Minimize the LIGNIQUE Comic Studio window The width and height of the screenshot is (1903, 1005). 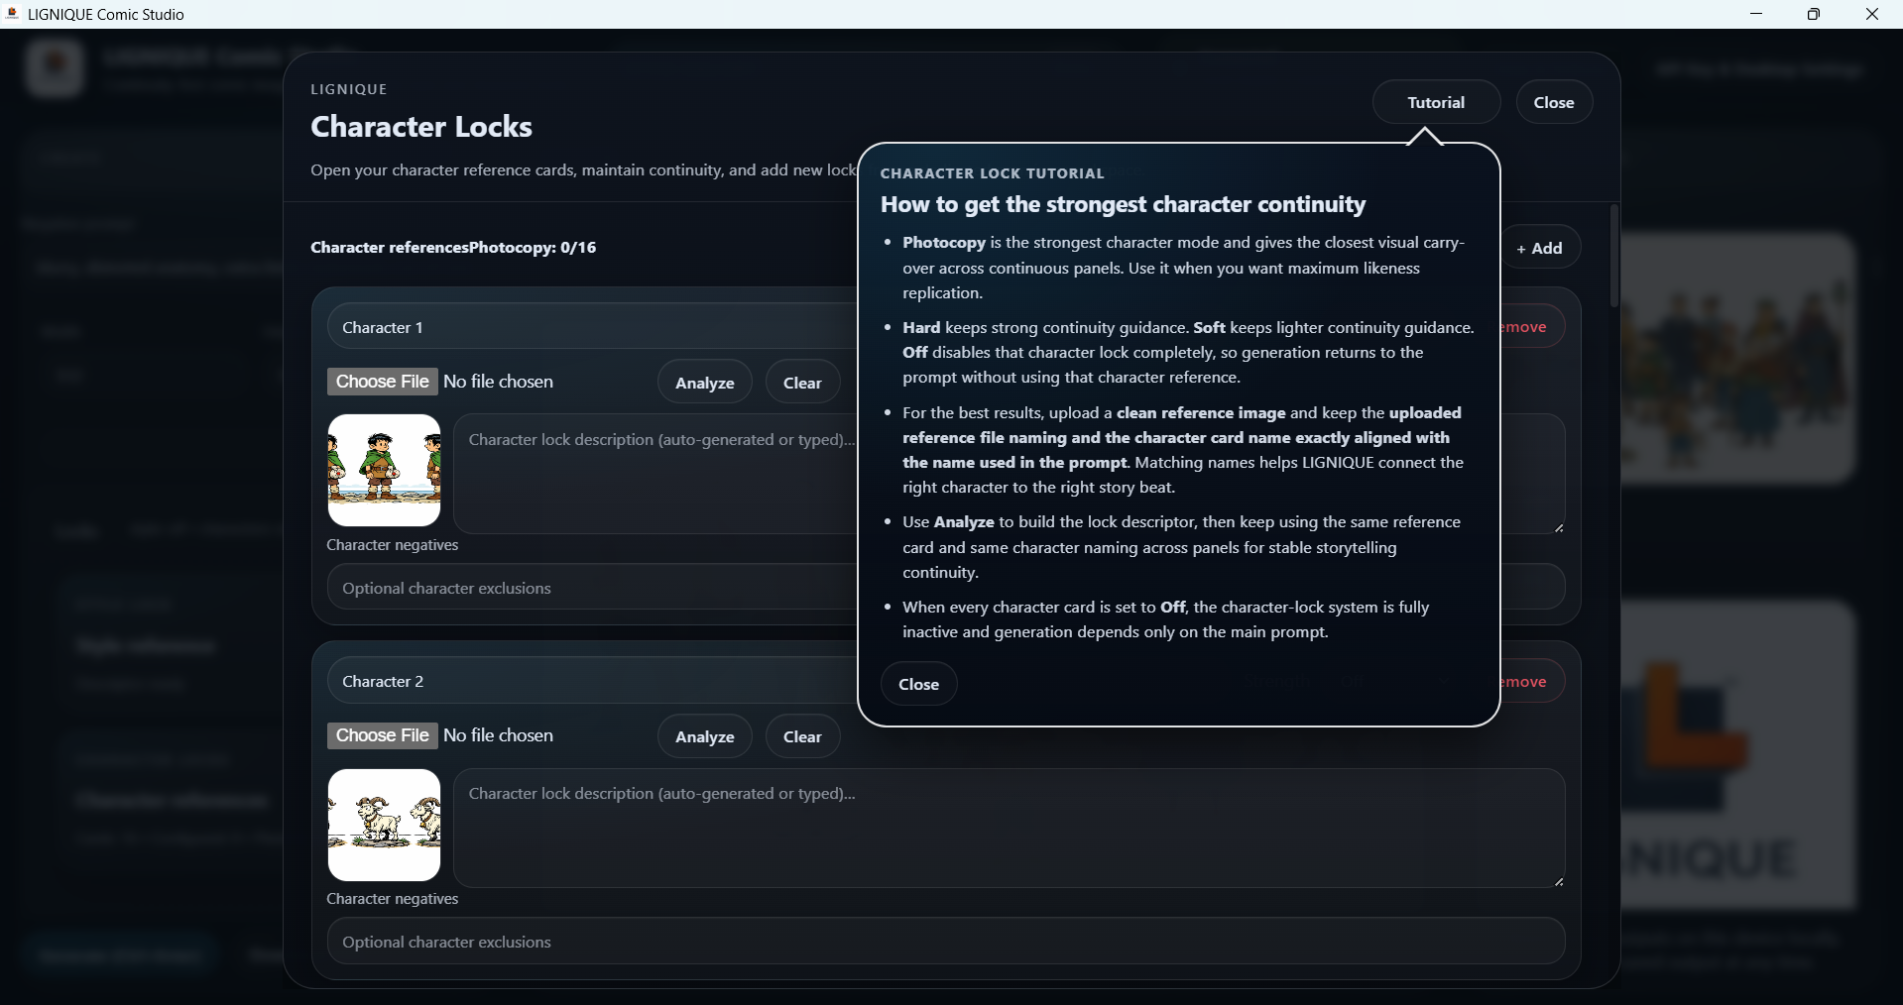1756,14
